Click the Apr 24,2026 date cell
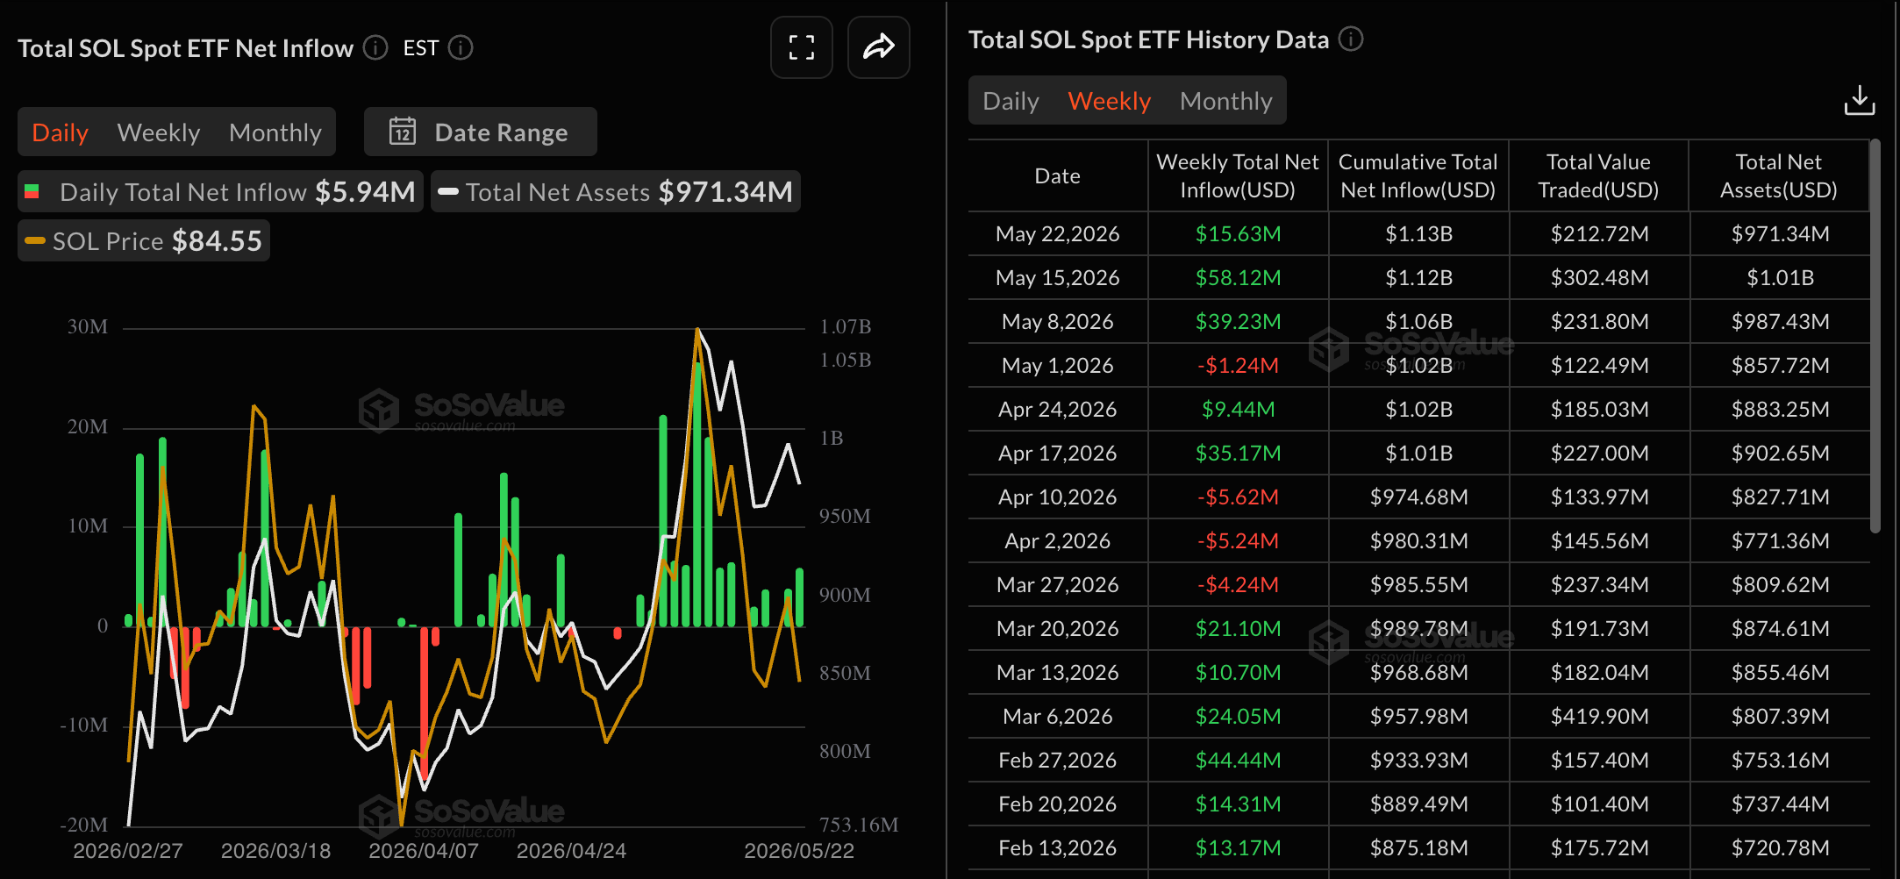This screenshot has width=1900, height=879. (x=1057, y=409)
